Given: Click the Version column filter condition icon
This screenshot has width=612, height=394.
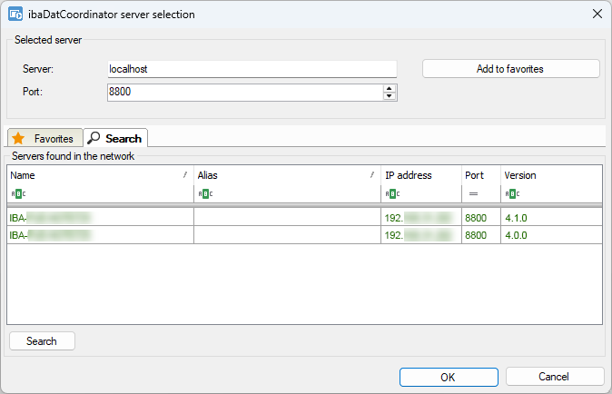Looking at the screenshot, I should [x=512, y=193].
